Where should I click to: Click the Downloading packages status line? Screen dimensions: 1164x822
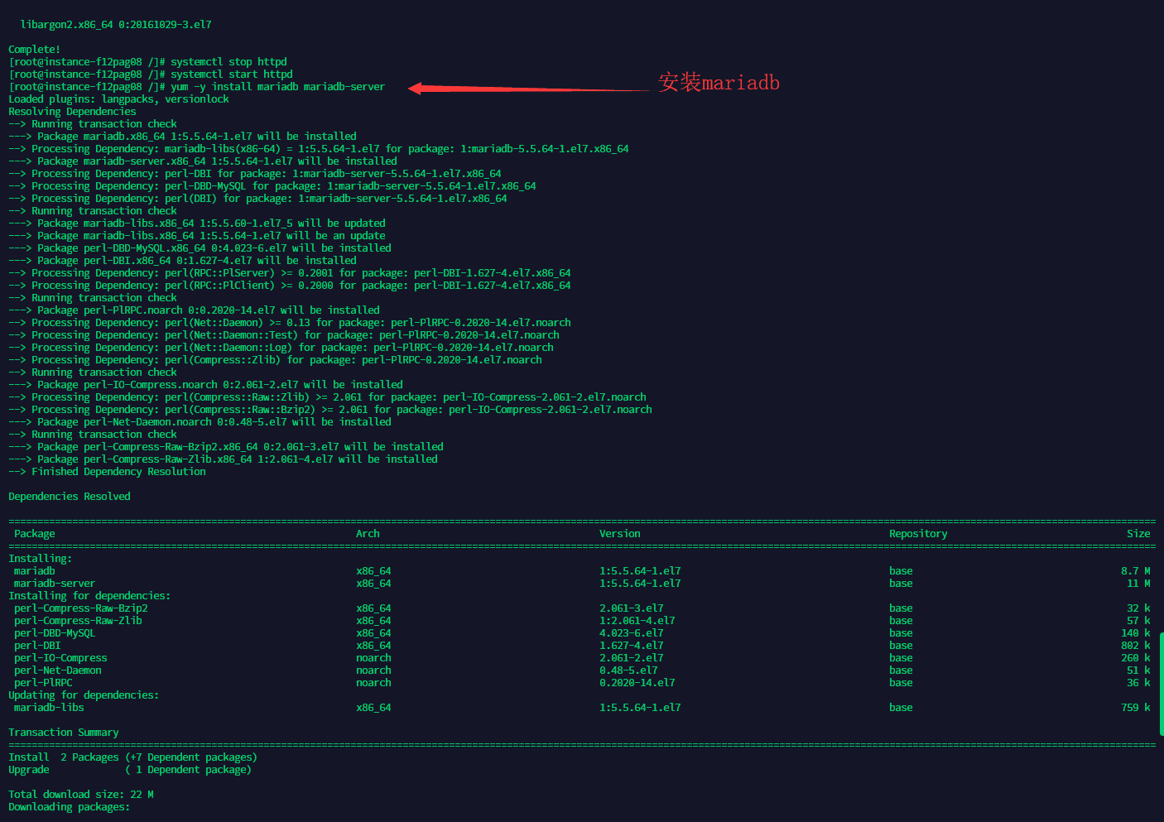point(68,806)
